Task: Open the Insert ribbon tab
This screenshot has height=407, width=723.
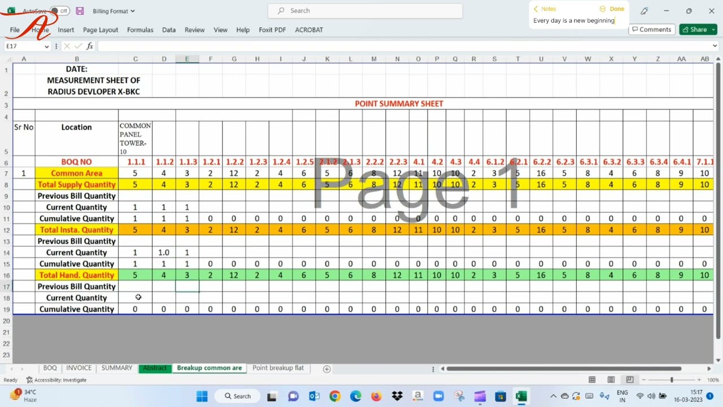Action: [x=66, y=30]
